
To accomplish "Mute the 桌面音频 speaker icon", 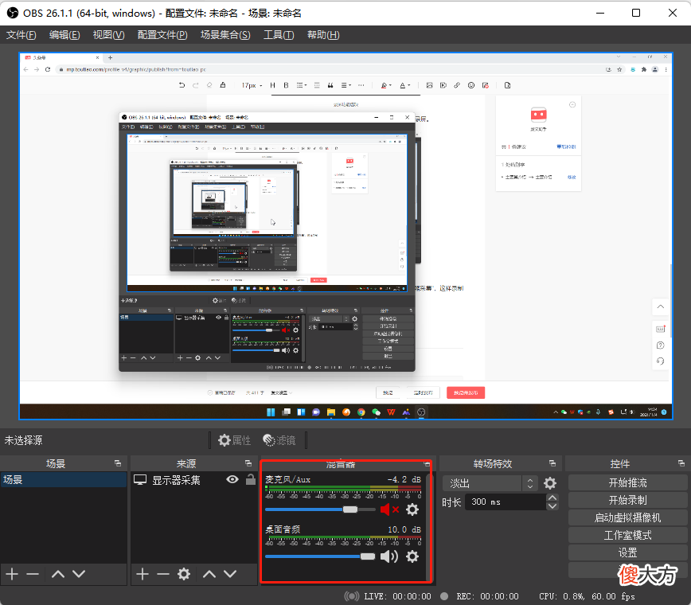I will click(388, 556).
